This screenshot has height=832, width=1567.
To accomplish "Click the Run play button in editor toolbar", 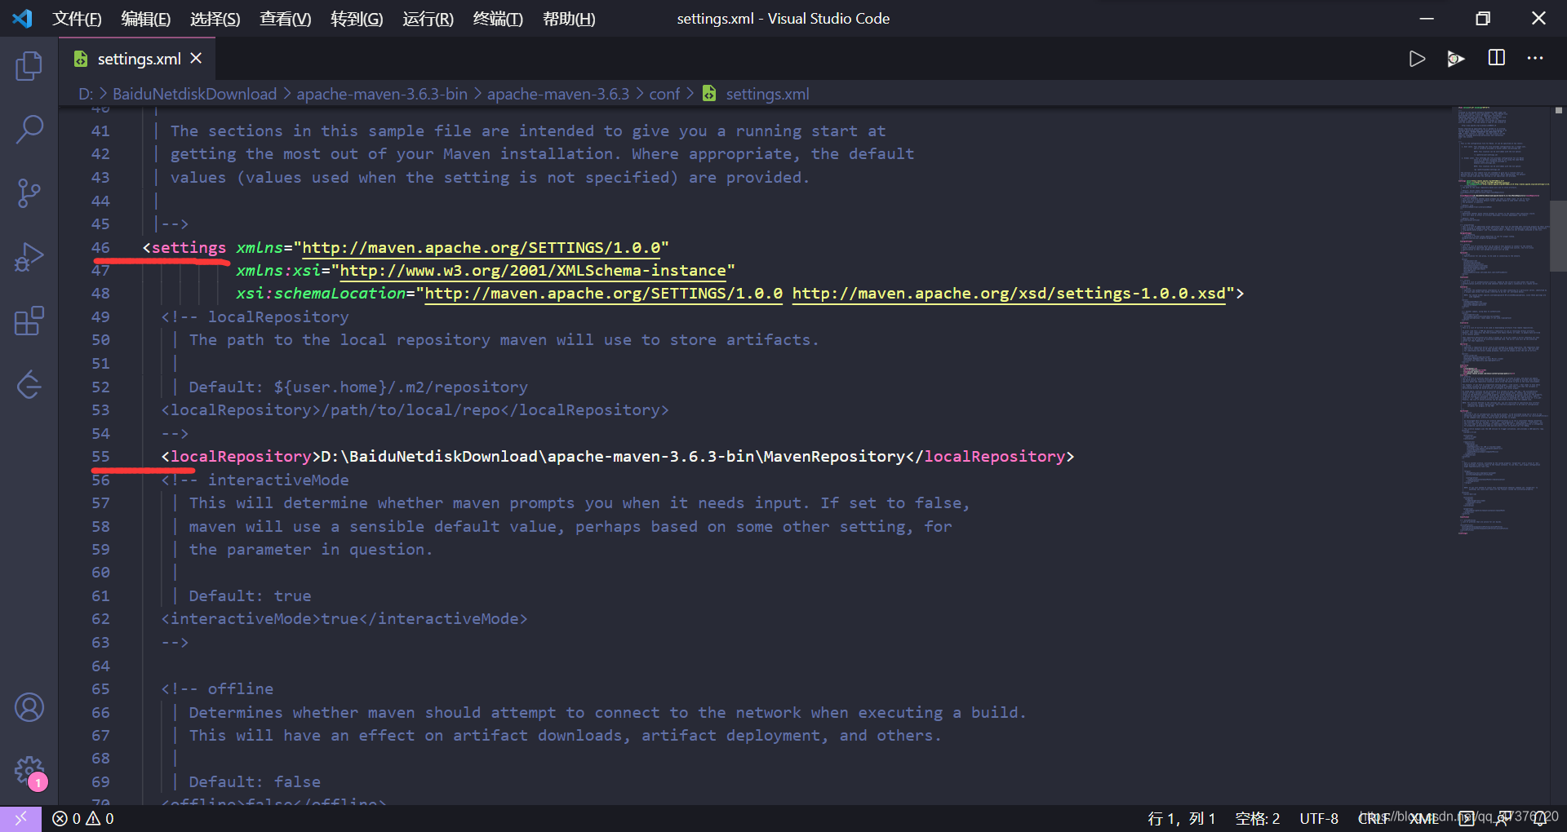I will pos(1417,59).
